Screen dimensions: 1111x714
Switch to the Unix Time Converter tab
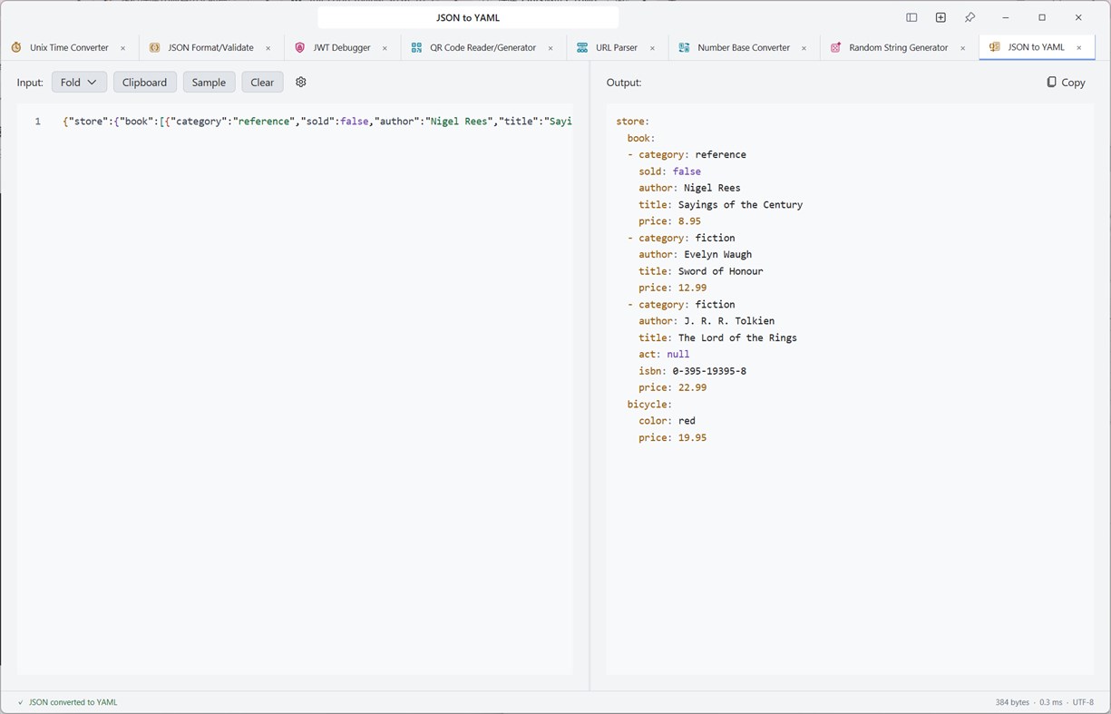(69, 47)
